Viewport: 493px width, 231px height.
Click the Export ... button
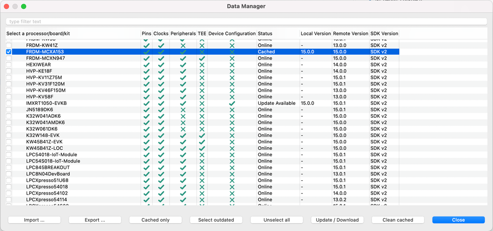(x=95, y=220)
